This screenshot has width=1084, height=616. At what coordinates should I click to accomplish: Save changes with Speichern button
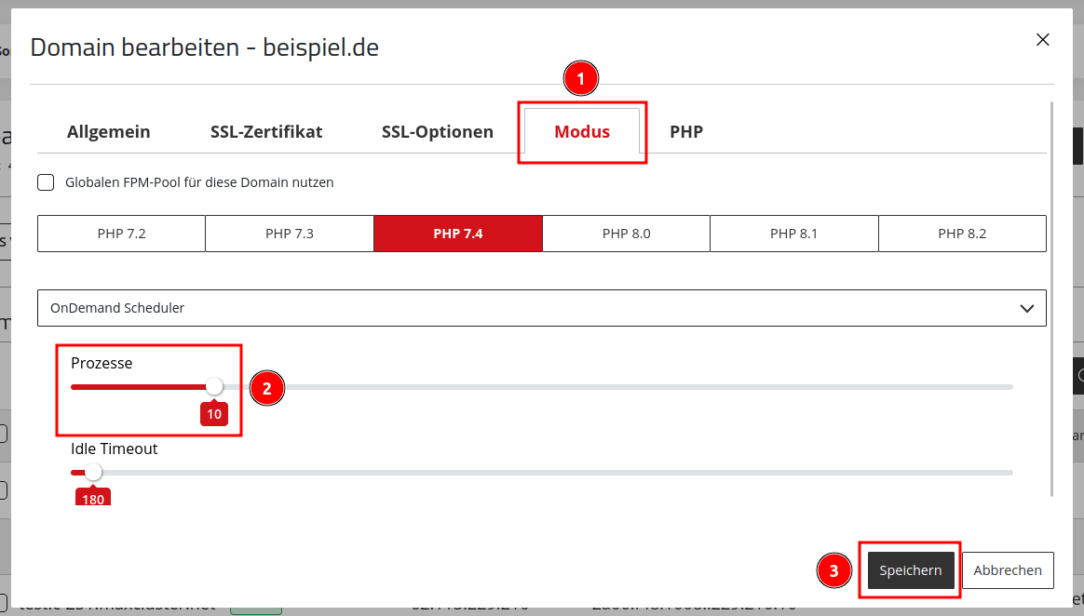click(911, 570)
